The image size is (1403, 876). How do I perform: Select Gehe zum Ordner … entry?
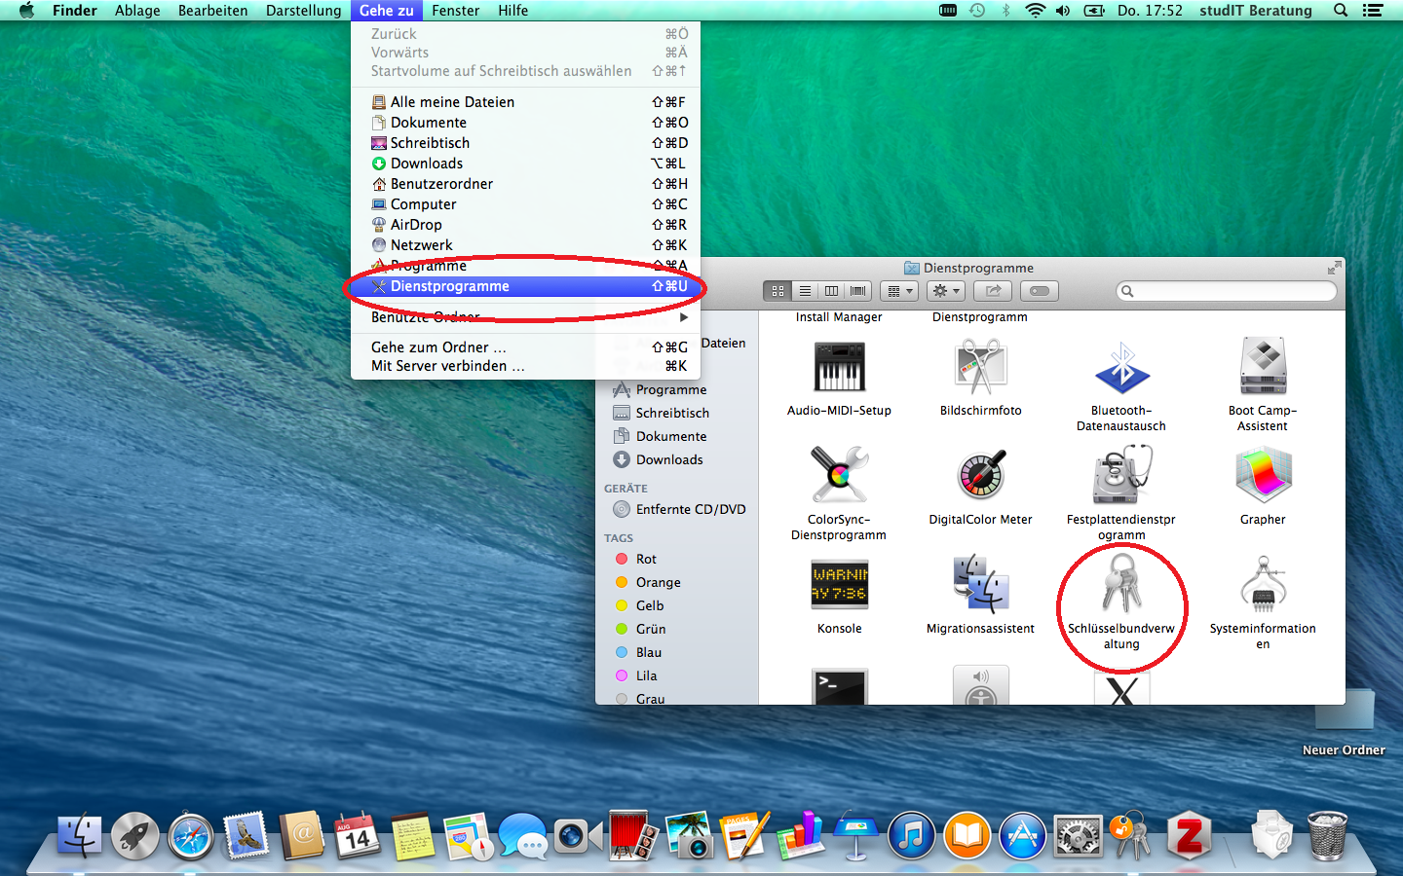click(x=525, y=347)
